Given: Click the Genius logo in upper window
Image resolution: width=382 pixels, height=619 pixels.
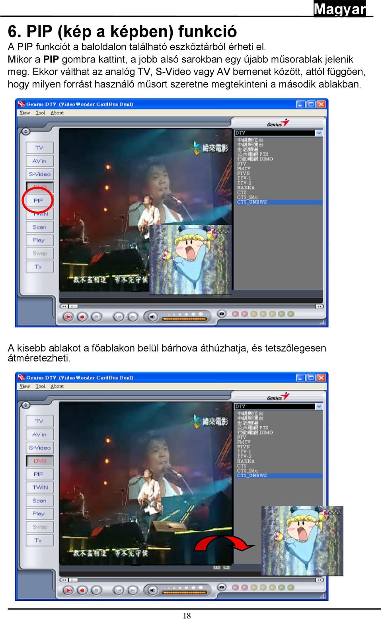Looking at the screenshot, I should click(x=278, y=123).
